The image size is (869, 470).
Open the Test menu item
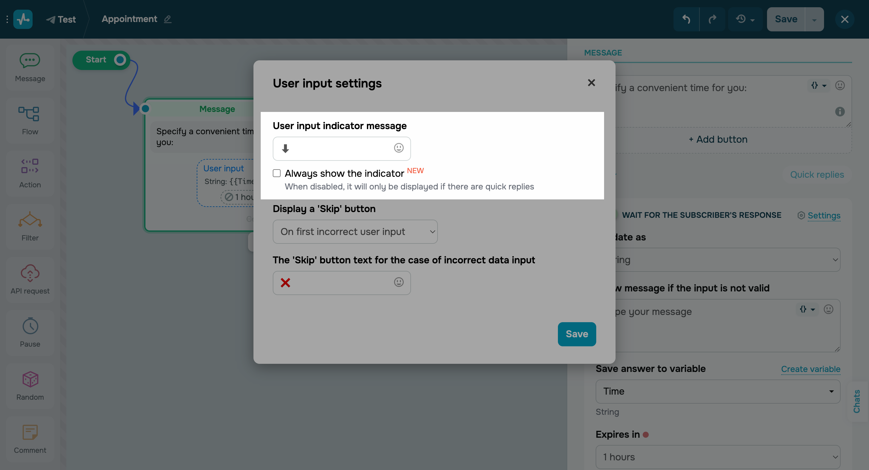pos(61,19)
